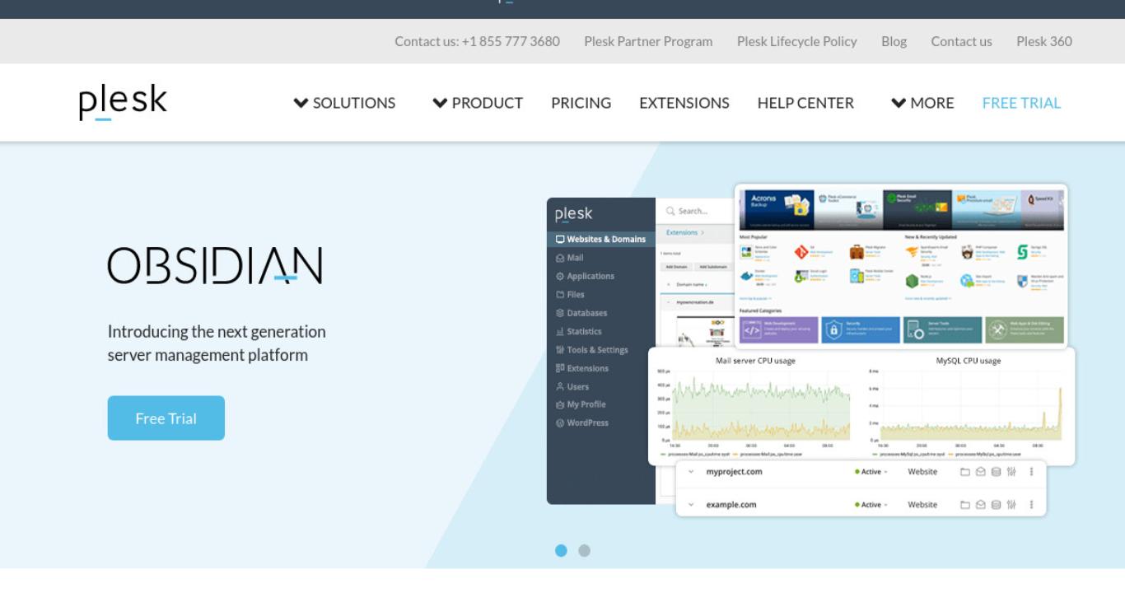Image resolution: width=1125 pixels, height=593 pixels.
Task: Click the database icon in myproject.com row
Action: [996, 472]
